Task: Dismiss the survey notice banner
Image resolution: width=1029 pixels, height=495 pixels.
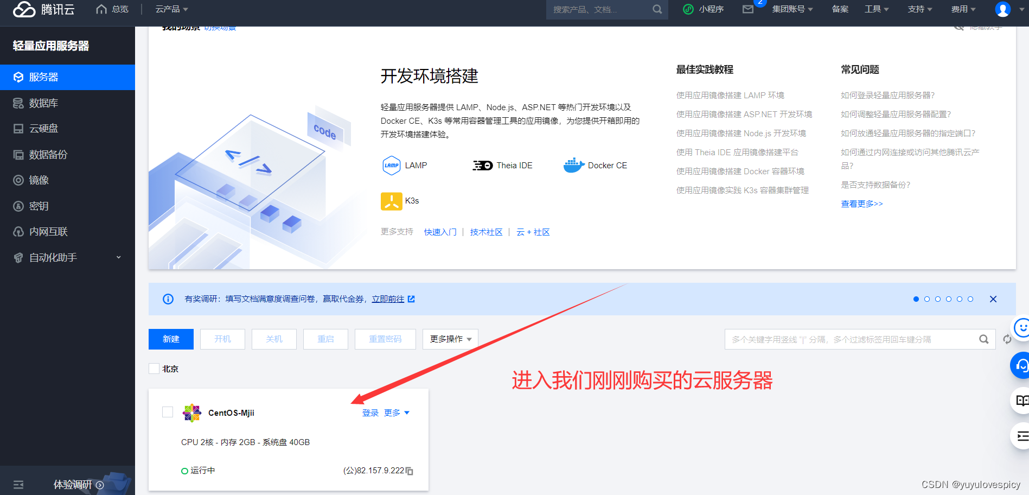Action: pyautogui.click(x=993, y=299)
